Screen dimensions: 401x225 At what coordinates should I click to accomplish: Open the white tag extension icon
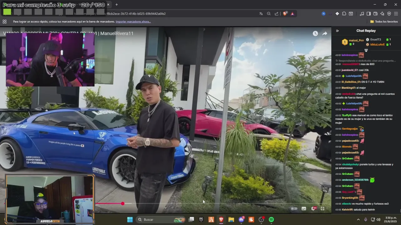(337, 14)
